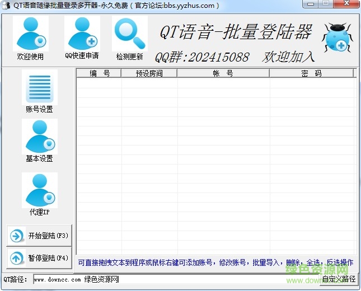Start login with 开始登陆(F3) button
The width and height of the screenshot is (361, 291).
[x=39, y=236]
